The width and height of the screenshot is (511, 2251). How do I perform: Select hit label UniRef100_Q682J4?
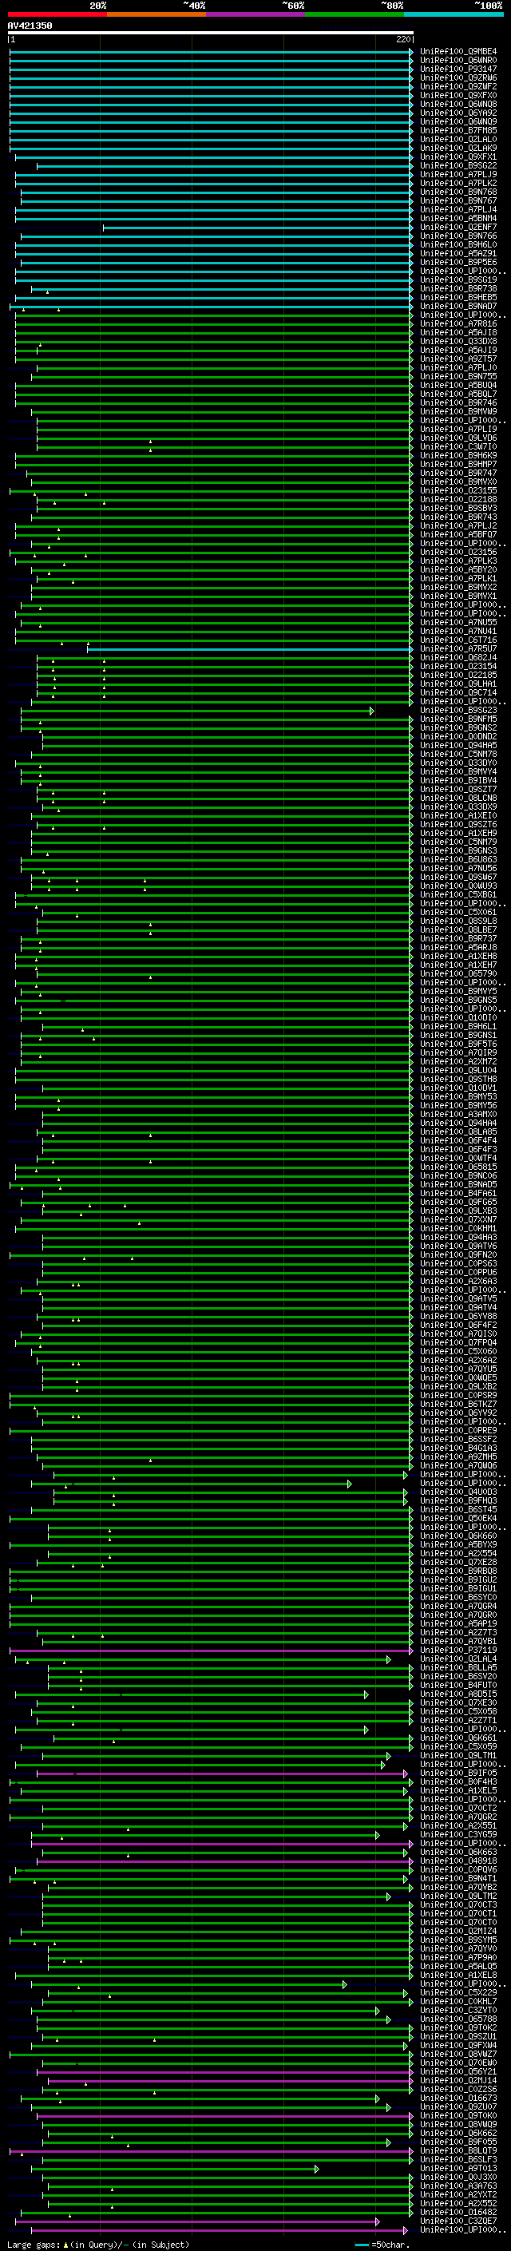click(458, 657)
